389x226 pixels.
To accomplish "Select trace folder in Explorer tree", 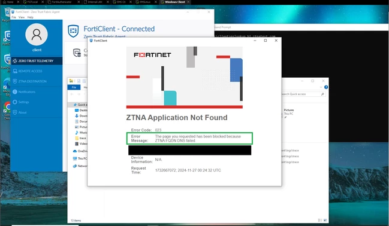I will (81, 138).
